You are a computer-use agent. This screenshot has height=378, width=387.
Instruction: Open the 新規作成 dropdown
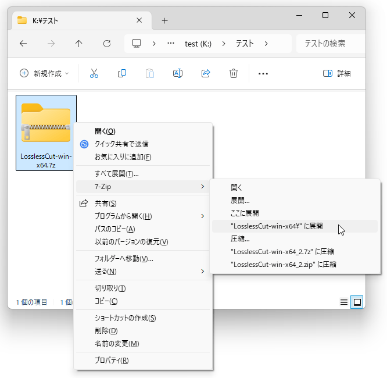44,73
